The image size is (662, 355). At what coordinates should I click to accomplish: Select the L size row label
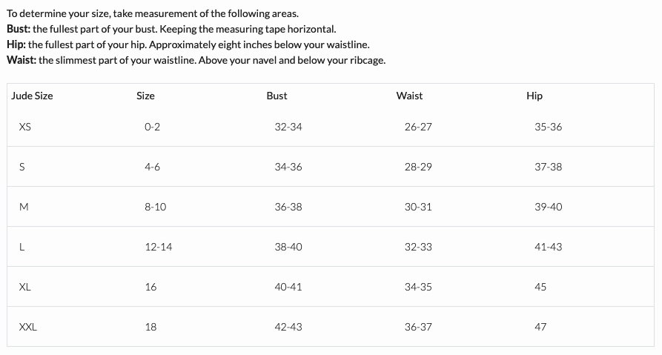pos(21,247)
